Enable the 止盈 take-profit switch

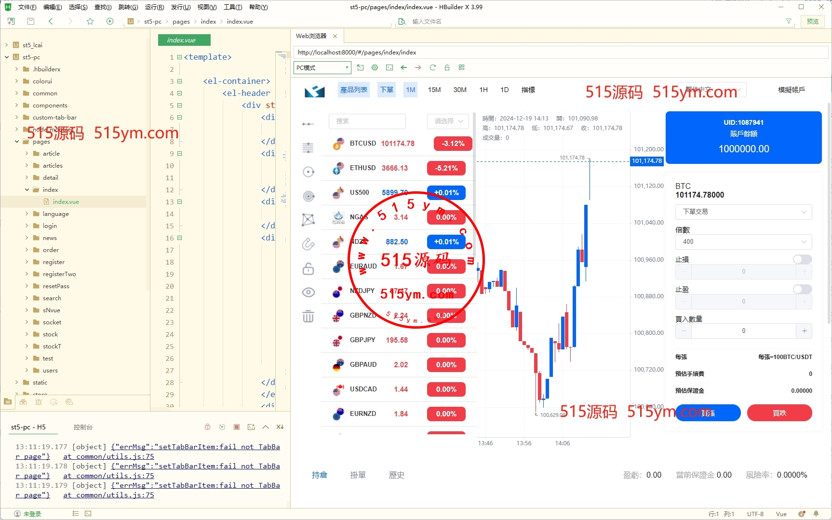802,289
